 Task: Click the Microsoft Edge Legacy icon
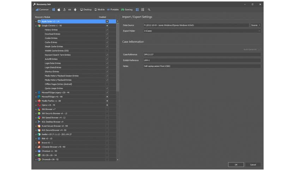pos(39,93)
